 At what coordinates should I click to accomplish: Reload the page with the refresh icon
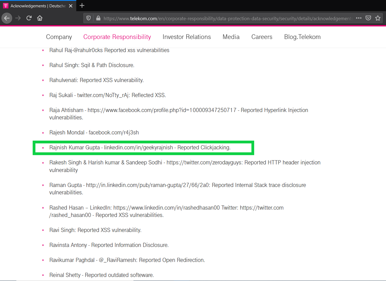(29, 18)
